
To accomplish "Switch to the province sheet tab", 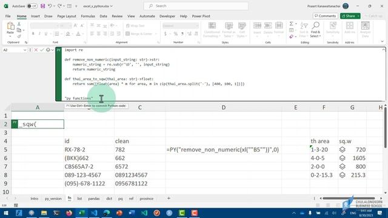I will pyautogui.click(x=147, y=199).
